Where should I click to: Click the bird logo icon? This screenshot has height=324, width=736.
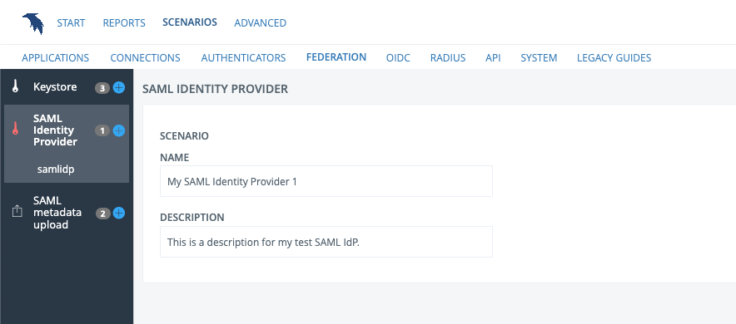tap(33, 23)
